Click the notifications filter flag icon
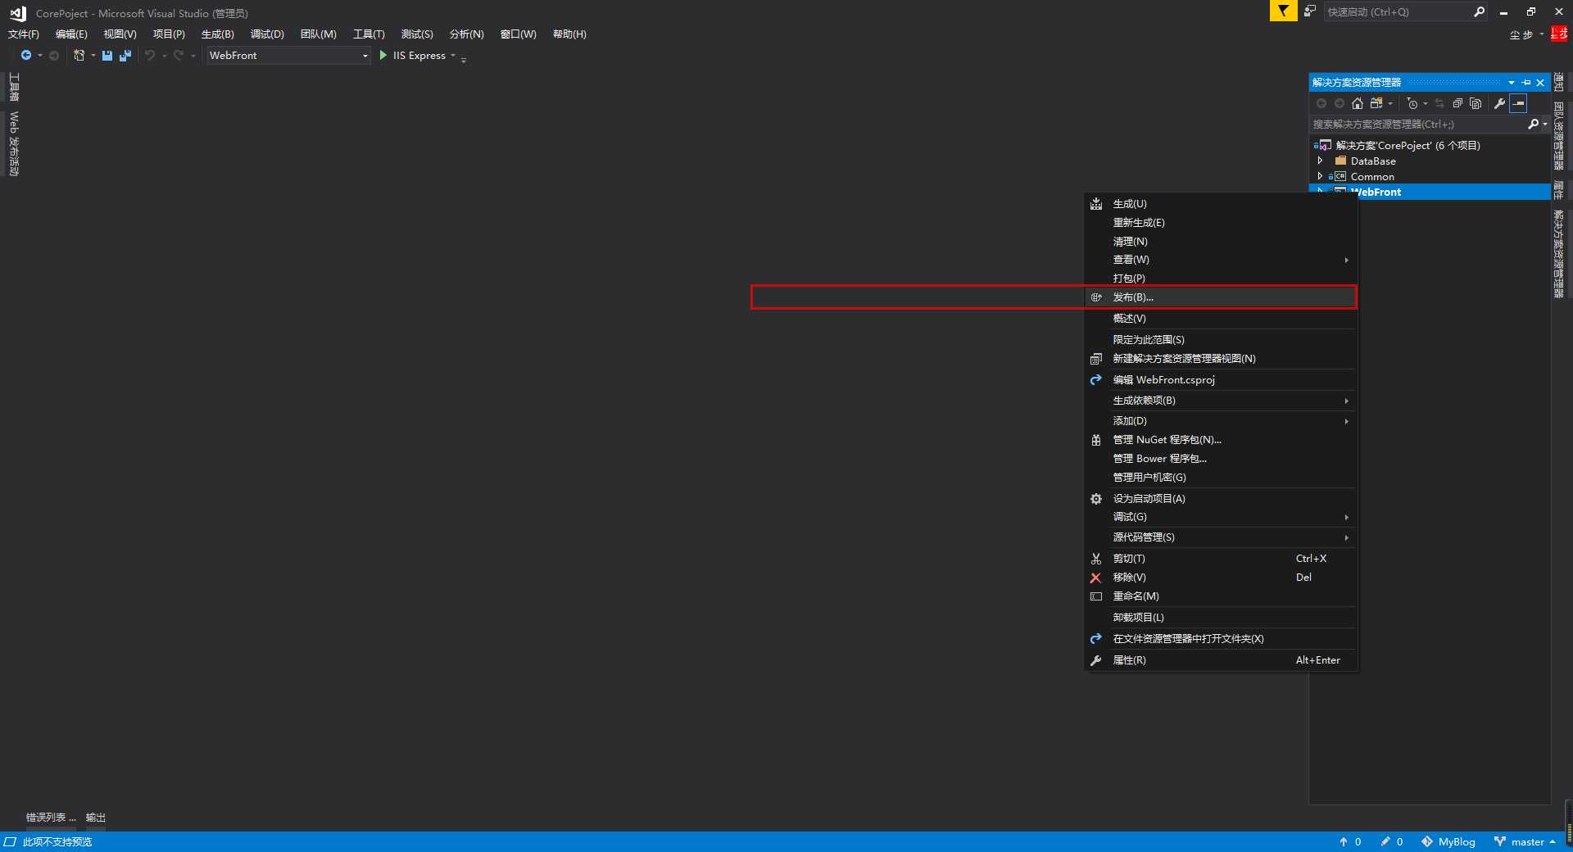 coord(1283,11)
